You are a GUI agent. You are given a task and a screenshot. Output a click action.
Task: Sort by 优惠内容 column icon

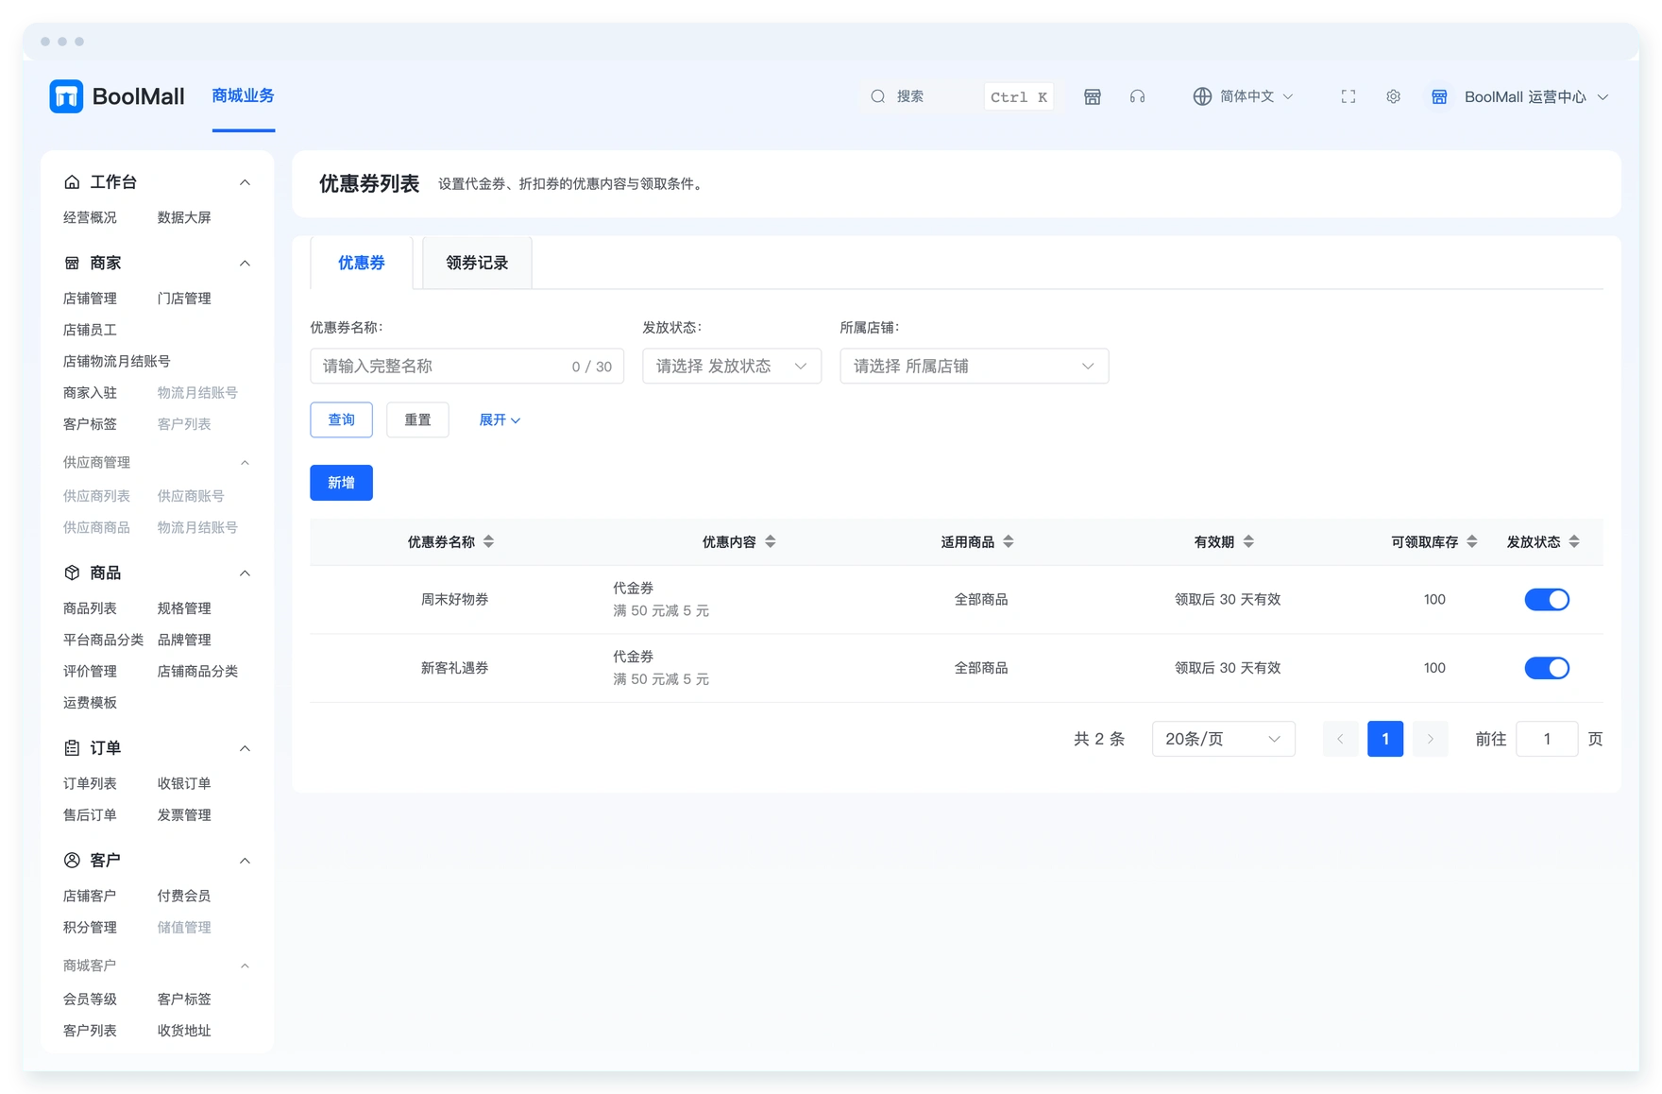770,541
